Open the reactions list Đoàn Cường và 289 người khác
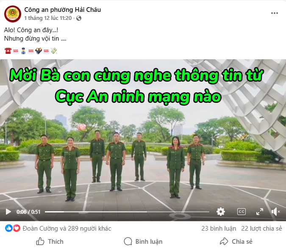 click(67, 228)
